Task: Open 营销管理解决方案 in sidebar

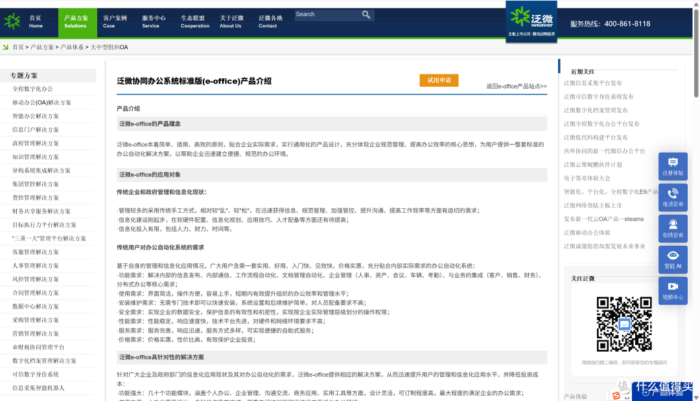Action: [x=36, y=334]
